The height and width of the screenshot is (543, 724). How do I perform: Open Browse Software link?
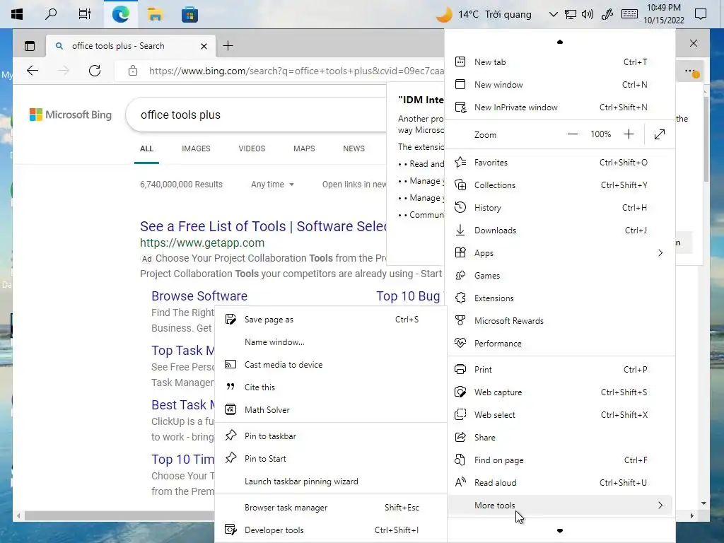(x=199, y=296)
